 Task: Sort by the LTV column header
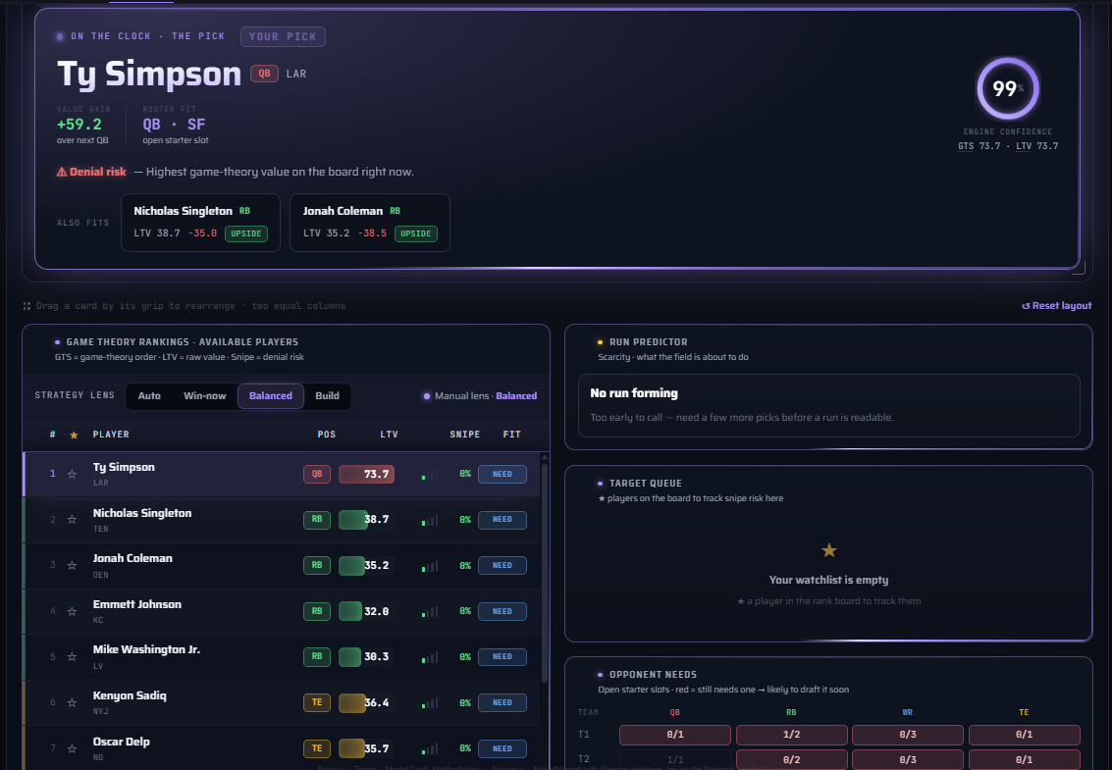pos(389,434)
